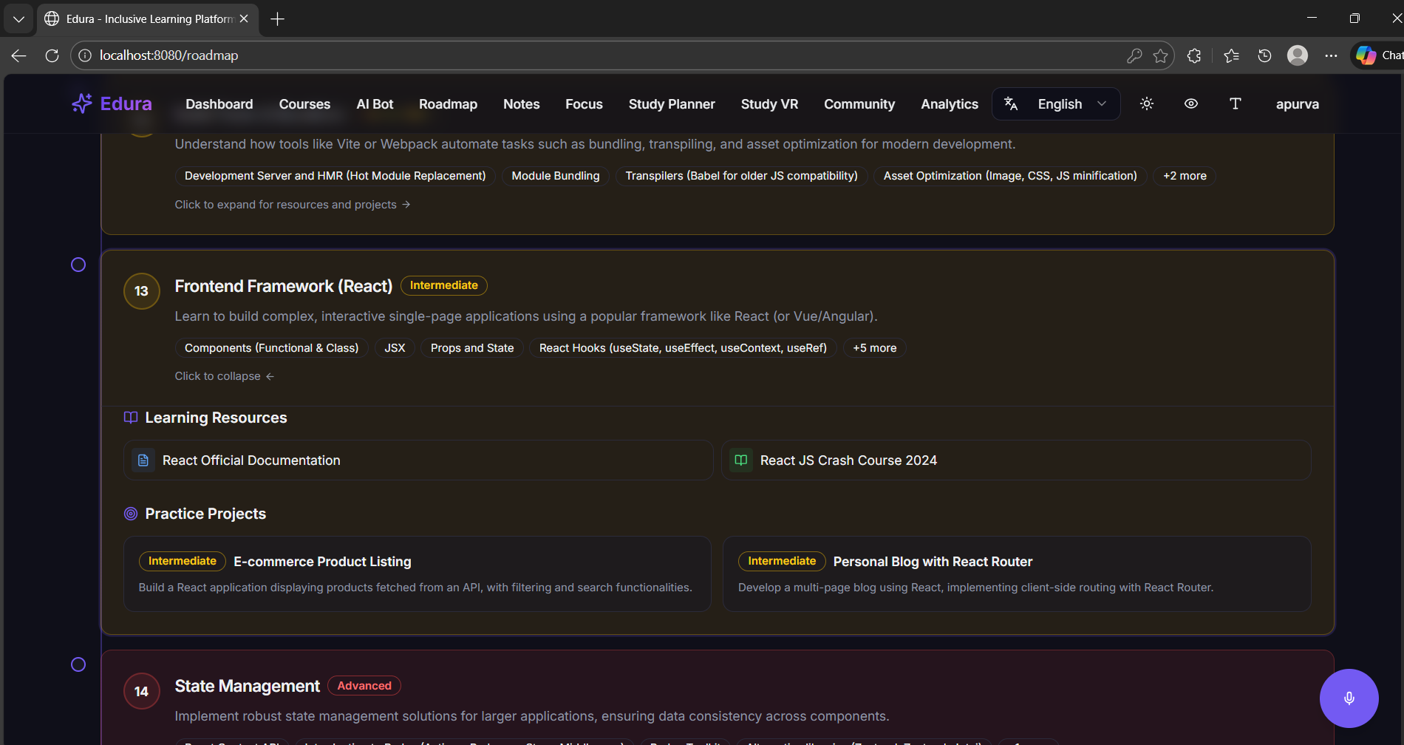Click the Transpilers (Babel) topic chip
Screen dimensions: 1404x745
742,176
